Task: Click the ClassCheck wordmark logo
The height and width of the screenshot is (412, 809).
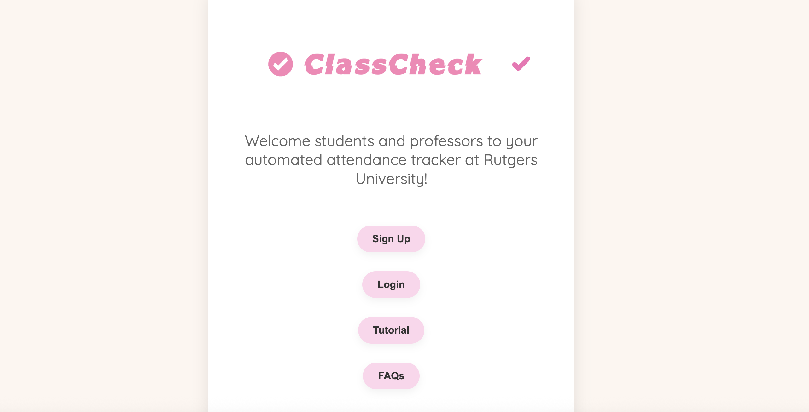Action: click(393, 64)
